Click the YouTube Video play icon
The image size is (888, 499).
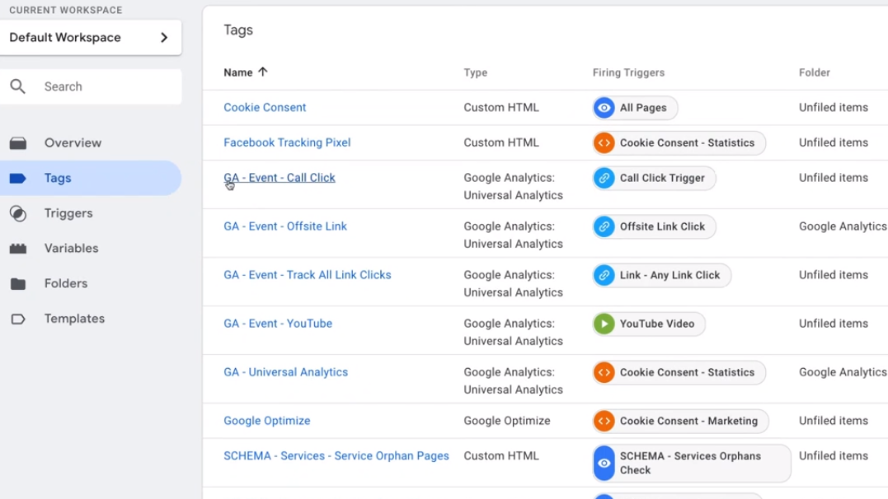coord(604,324)
